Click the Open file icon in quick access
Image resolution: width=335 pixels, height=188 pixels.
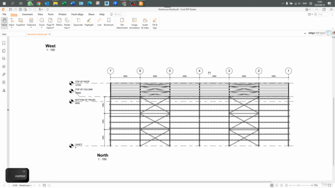pyautogui.click(x=10, y=9)
